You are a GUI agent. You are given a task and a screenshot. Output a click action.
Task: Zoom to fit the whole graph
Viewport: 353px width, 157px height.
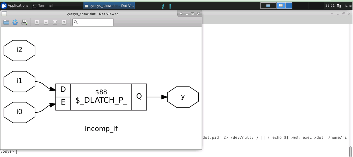pyautogui.click(x=55, y=22)
